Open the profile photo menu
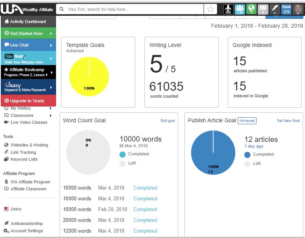The width and height of the screenshot is (305, 238). click(x=298, y=9)
